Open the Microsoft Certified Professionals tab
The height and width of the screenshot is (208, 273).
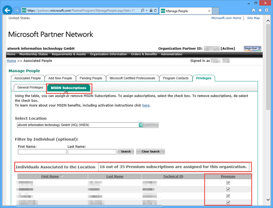pyautogui.click(x=132, y=78)
